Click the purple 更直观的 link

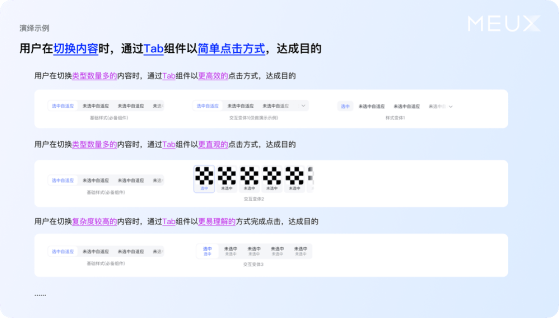coord(213,144)
